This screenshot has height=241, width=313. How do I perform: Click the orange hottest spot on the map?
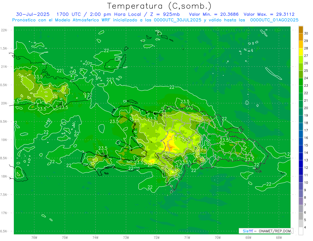(170, 147)
